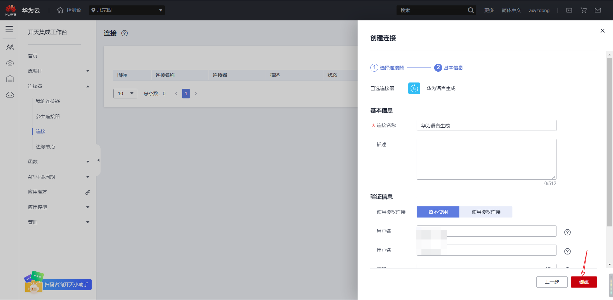This screenshot has width=613, height=300.
Task: Click the 华为语言生成 connector icon
Action: tap(414, 89)
